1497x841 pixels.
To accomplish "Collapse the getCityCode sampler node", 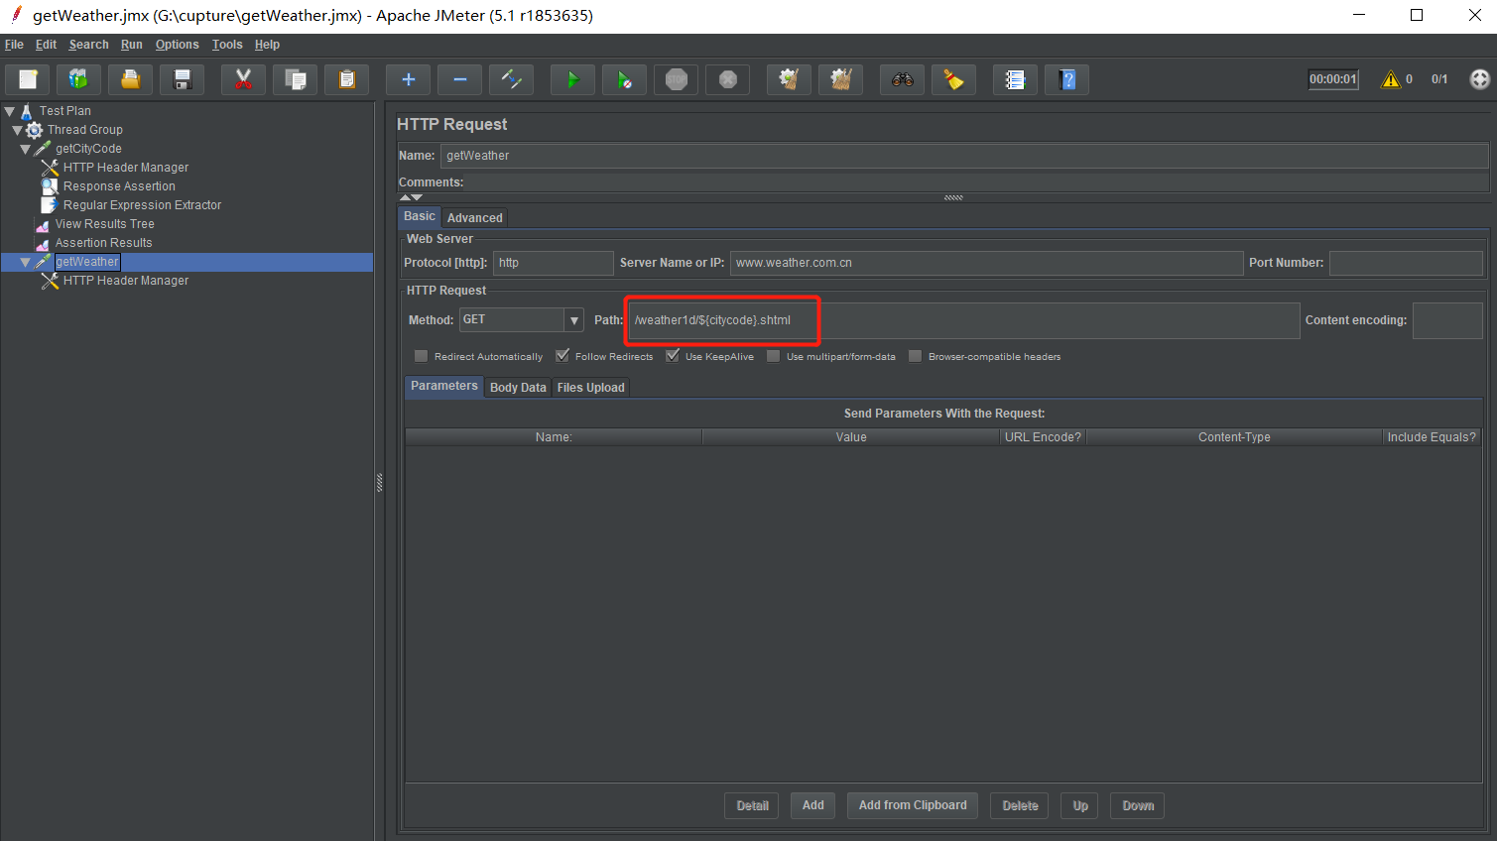I will point(26,149).
